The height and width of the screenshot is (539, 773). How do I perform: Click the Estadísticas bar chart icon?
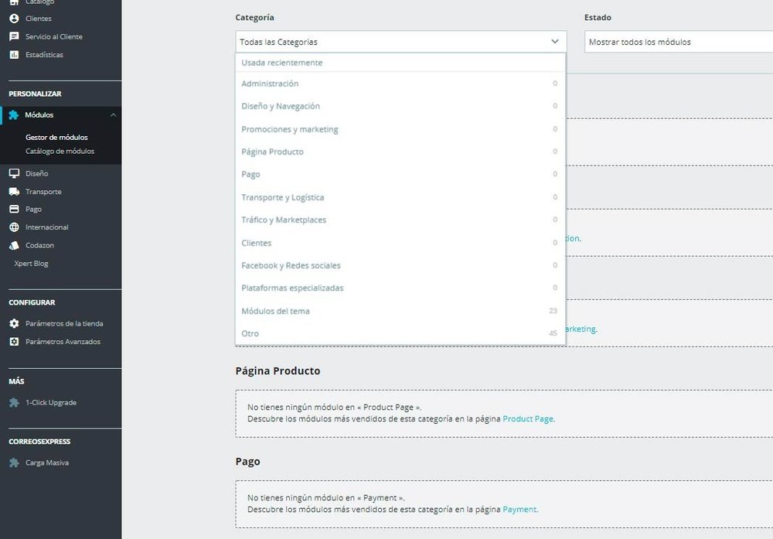[x=14, y=55]
